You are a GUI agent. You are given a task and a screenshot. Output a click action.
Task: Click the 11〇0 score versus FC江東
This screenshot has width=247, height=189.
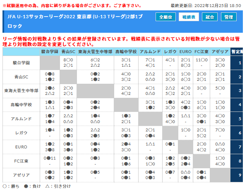pos(201,60)
